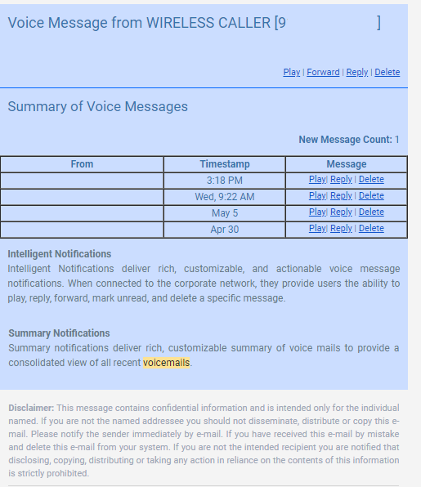421x487 pixels.
Task: Play the 3:18 PM voice message
Action: [317, 179]
